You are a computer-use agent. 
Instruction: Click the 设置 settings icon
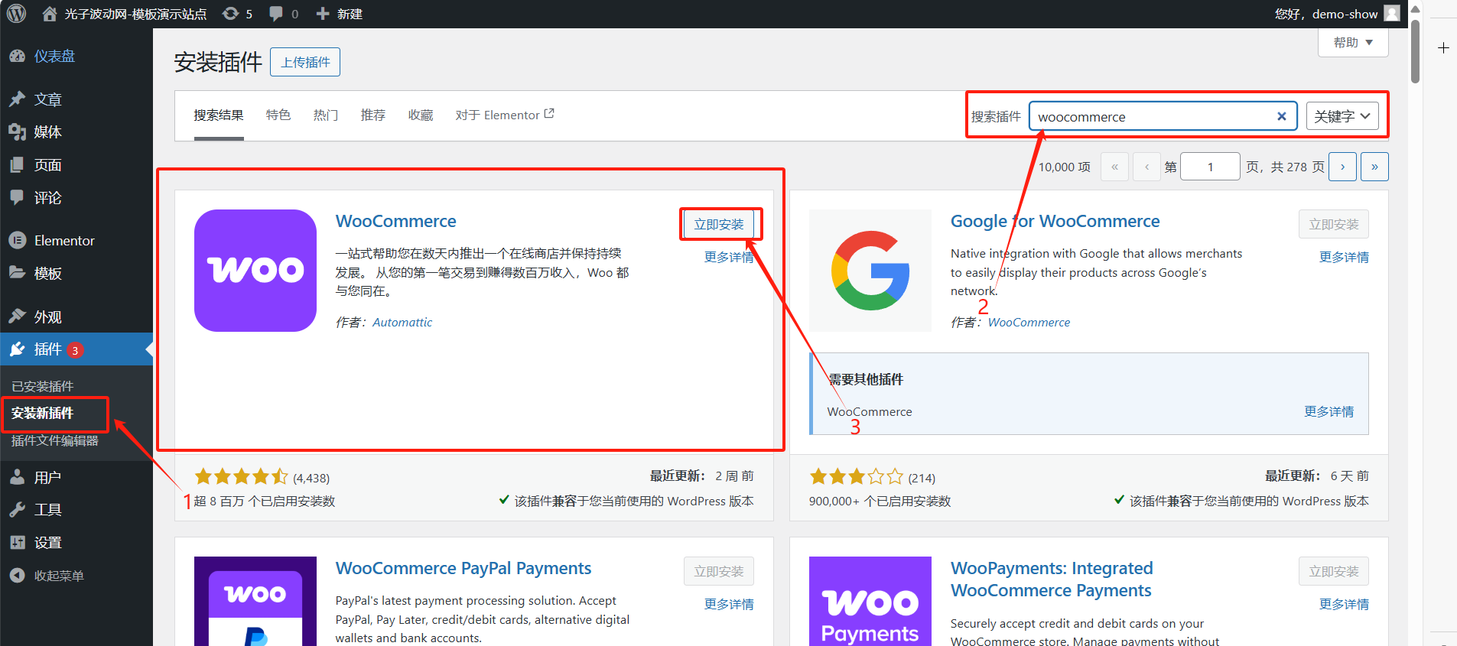click(x=18, y=543)
